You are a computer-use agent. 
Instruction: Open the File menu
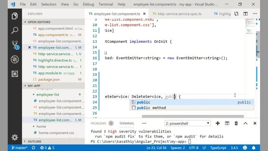tap(23, 4)
